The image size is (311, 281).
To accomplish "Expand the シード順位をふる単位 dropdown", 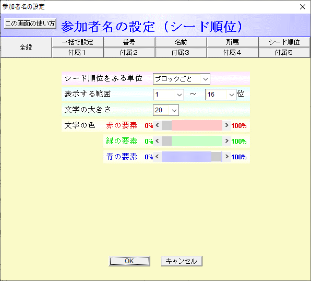I will [x=182, y=79].
